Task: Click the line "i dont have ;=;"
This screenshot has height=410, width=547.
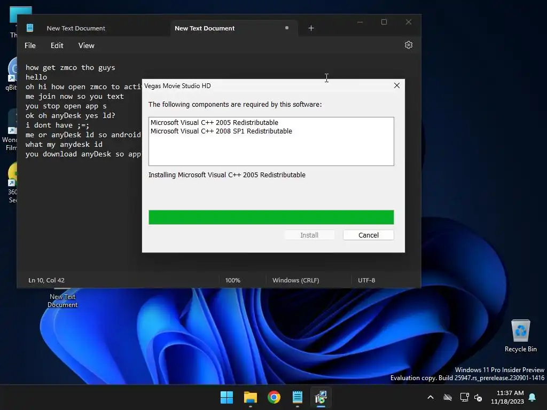Action: (57, 125)
